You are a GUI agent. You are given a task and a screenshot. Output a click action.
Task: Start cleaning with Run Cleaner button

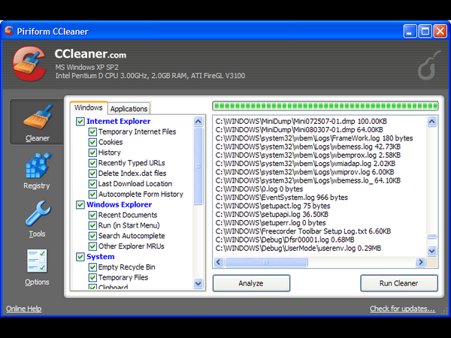(398, 283)
